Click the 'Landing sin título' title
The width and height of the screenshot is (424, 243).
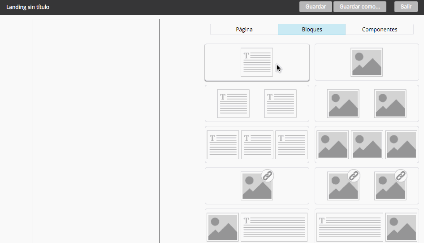pos(28,7)
